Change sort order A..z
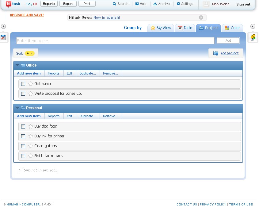The image size is (259, 207). coord(30,53)
